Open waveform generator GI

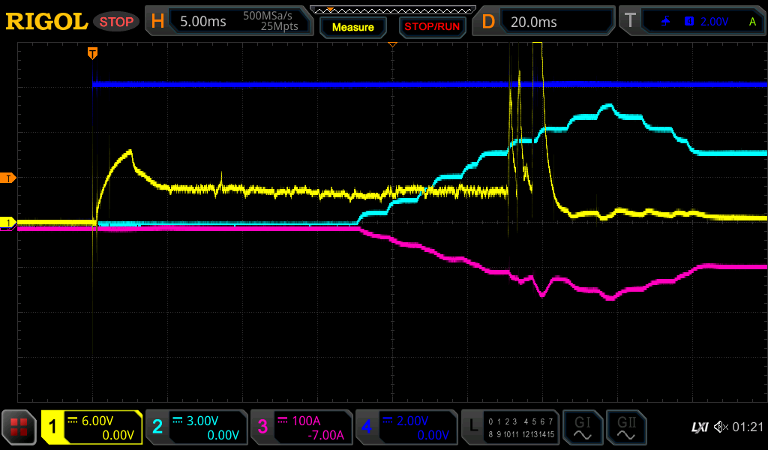[x=582, y=428]
